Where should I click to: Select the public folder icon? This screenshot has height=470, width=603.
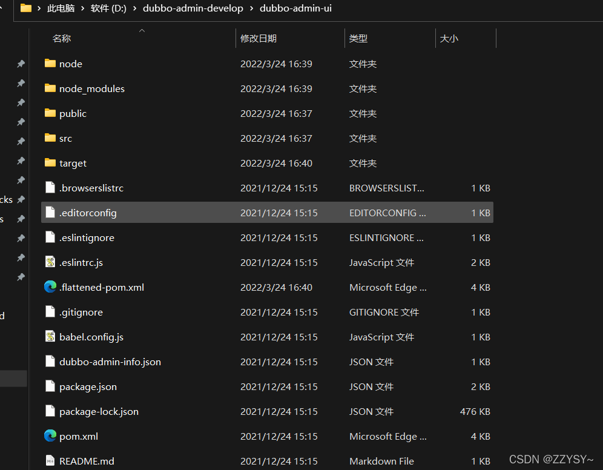click(50, 113)
